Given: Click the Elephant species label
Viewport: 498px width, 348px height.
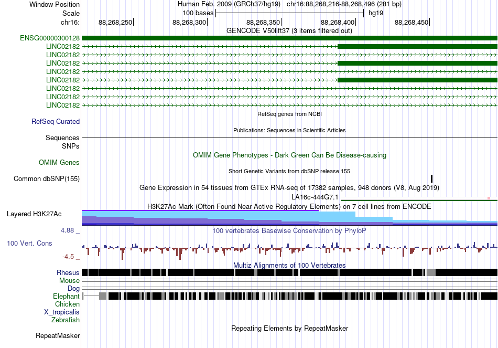Looking at the screenshot, I should tap(66, 296).
